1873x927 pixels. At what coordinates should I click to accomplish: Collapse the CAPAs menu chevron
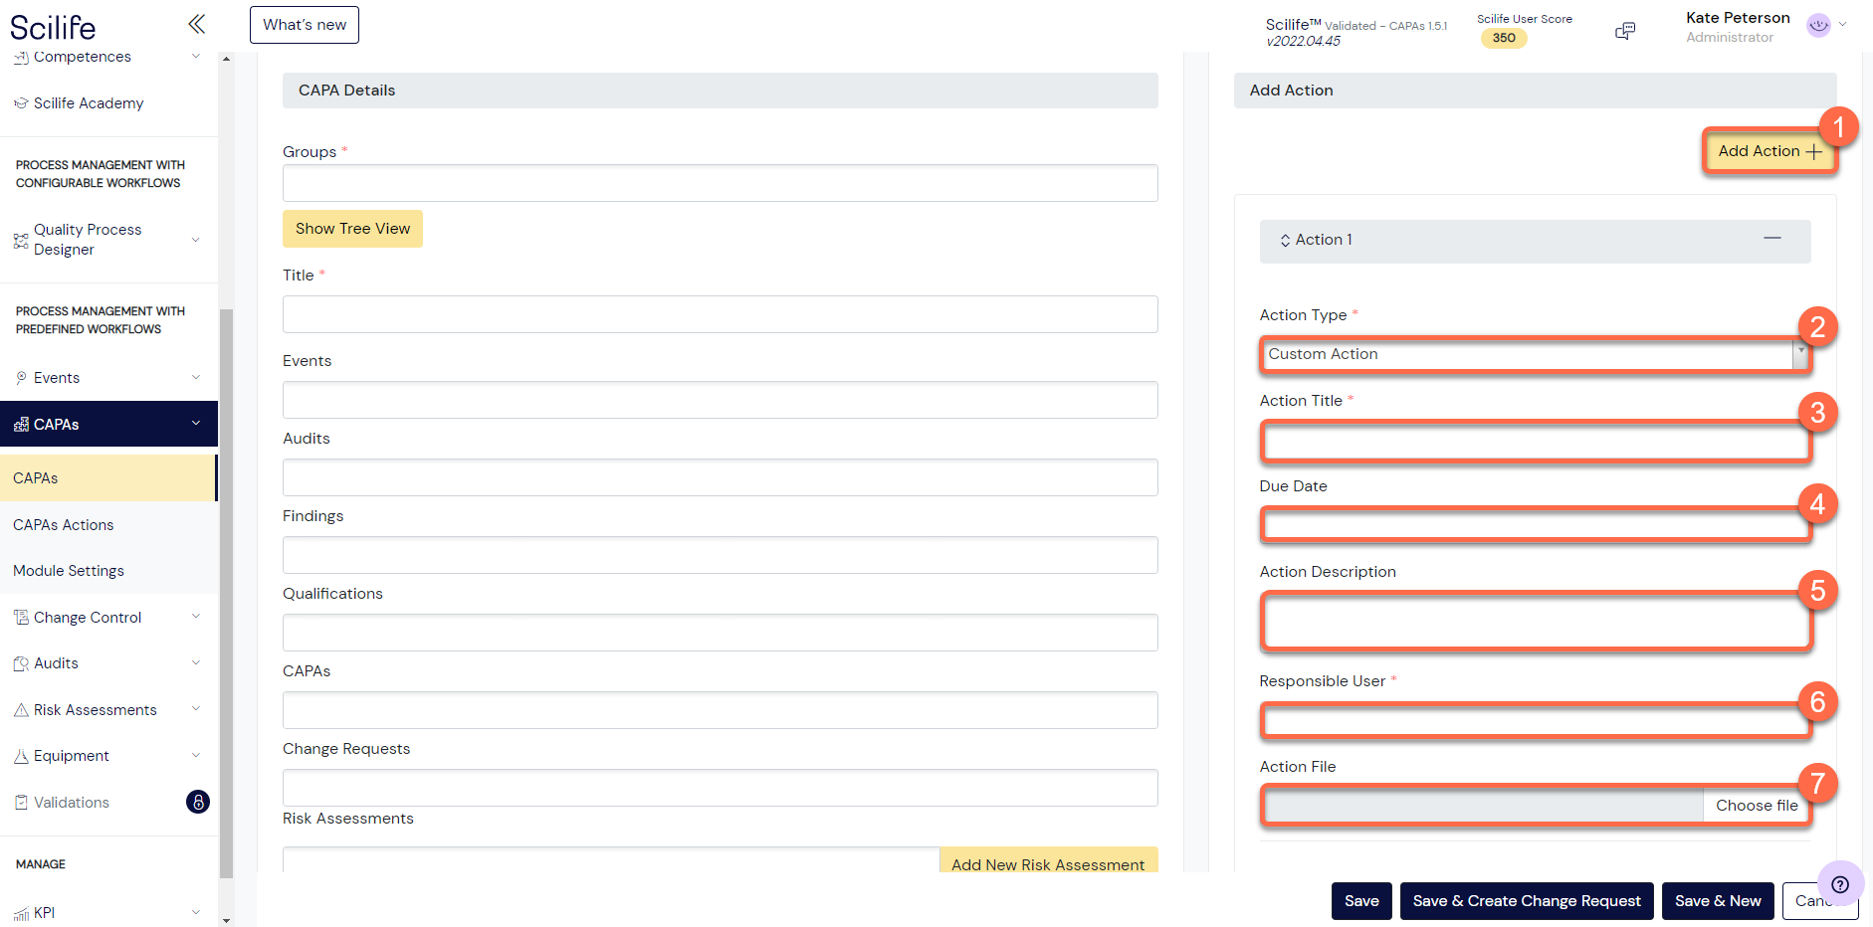click(x=196, y=424)
